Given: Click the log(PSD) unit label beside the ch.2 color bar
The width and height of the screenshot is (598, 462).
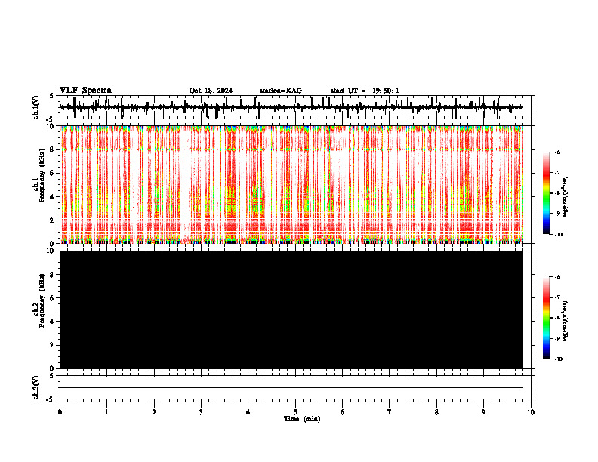Looking at the screenshot, I should click(x=566, y=322).
